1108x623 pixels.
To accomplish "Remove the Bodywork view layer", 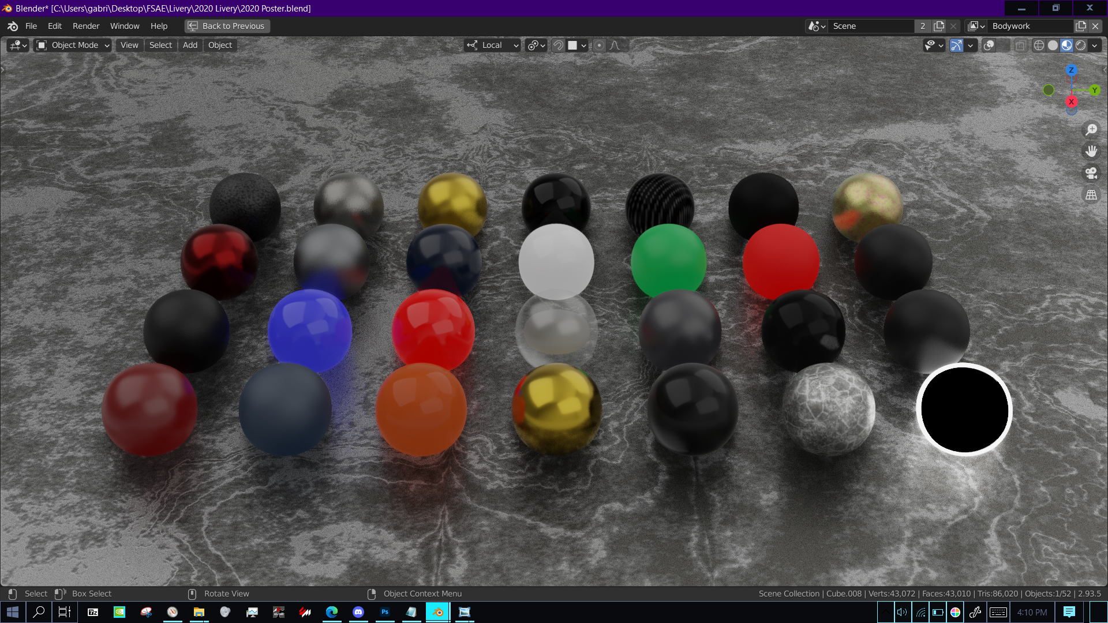I will point(1095,26).
